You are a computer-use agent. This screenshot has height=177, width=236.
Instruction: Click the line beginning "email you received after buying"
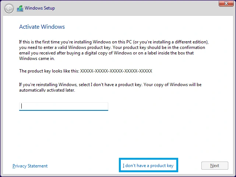[107, 53]
